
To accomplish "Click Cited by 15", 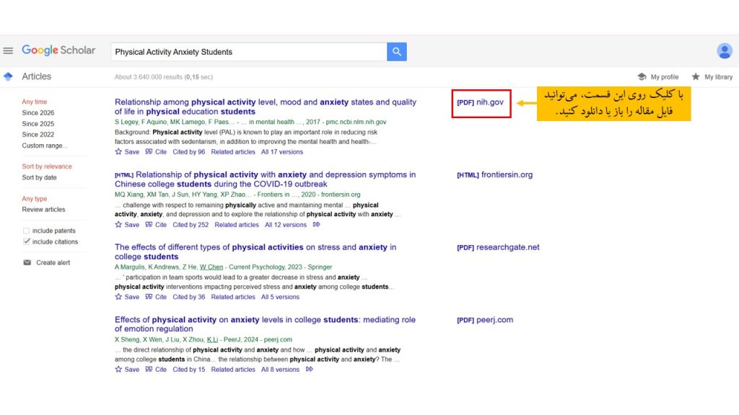I will 188,370.
